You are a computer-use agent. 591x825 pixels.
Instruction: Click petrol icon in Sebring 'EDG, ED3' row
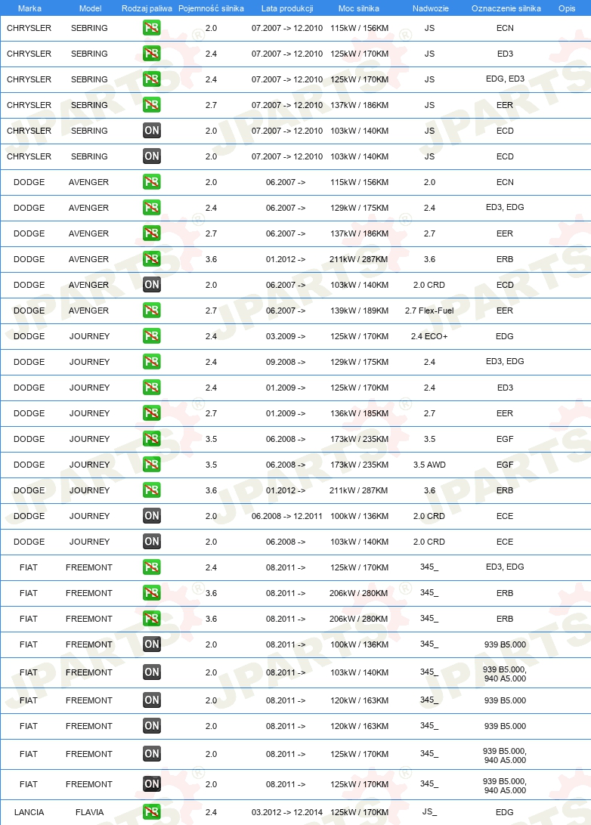152,79
